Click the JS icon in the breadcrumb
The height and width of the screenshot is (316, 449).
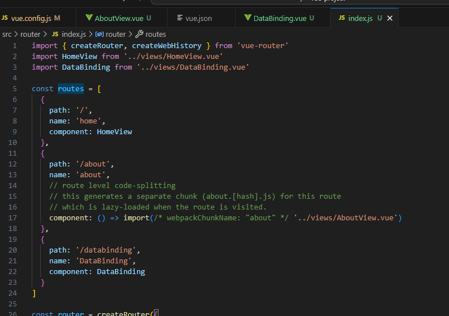click(55, 35)
